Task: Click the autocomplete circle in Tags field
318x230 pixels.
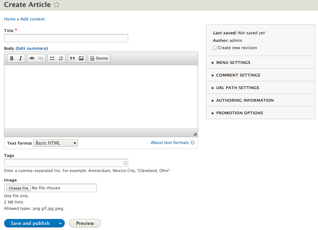Action: pos(125,163)
